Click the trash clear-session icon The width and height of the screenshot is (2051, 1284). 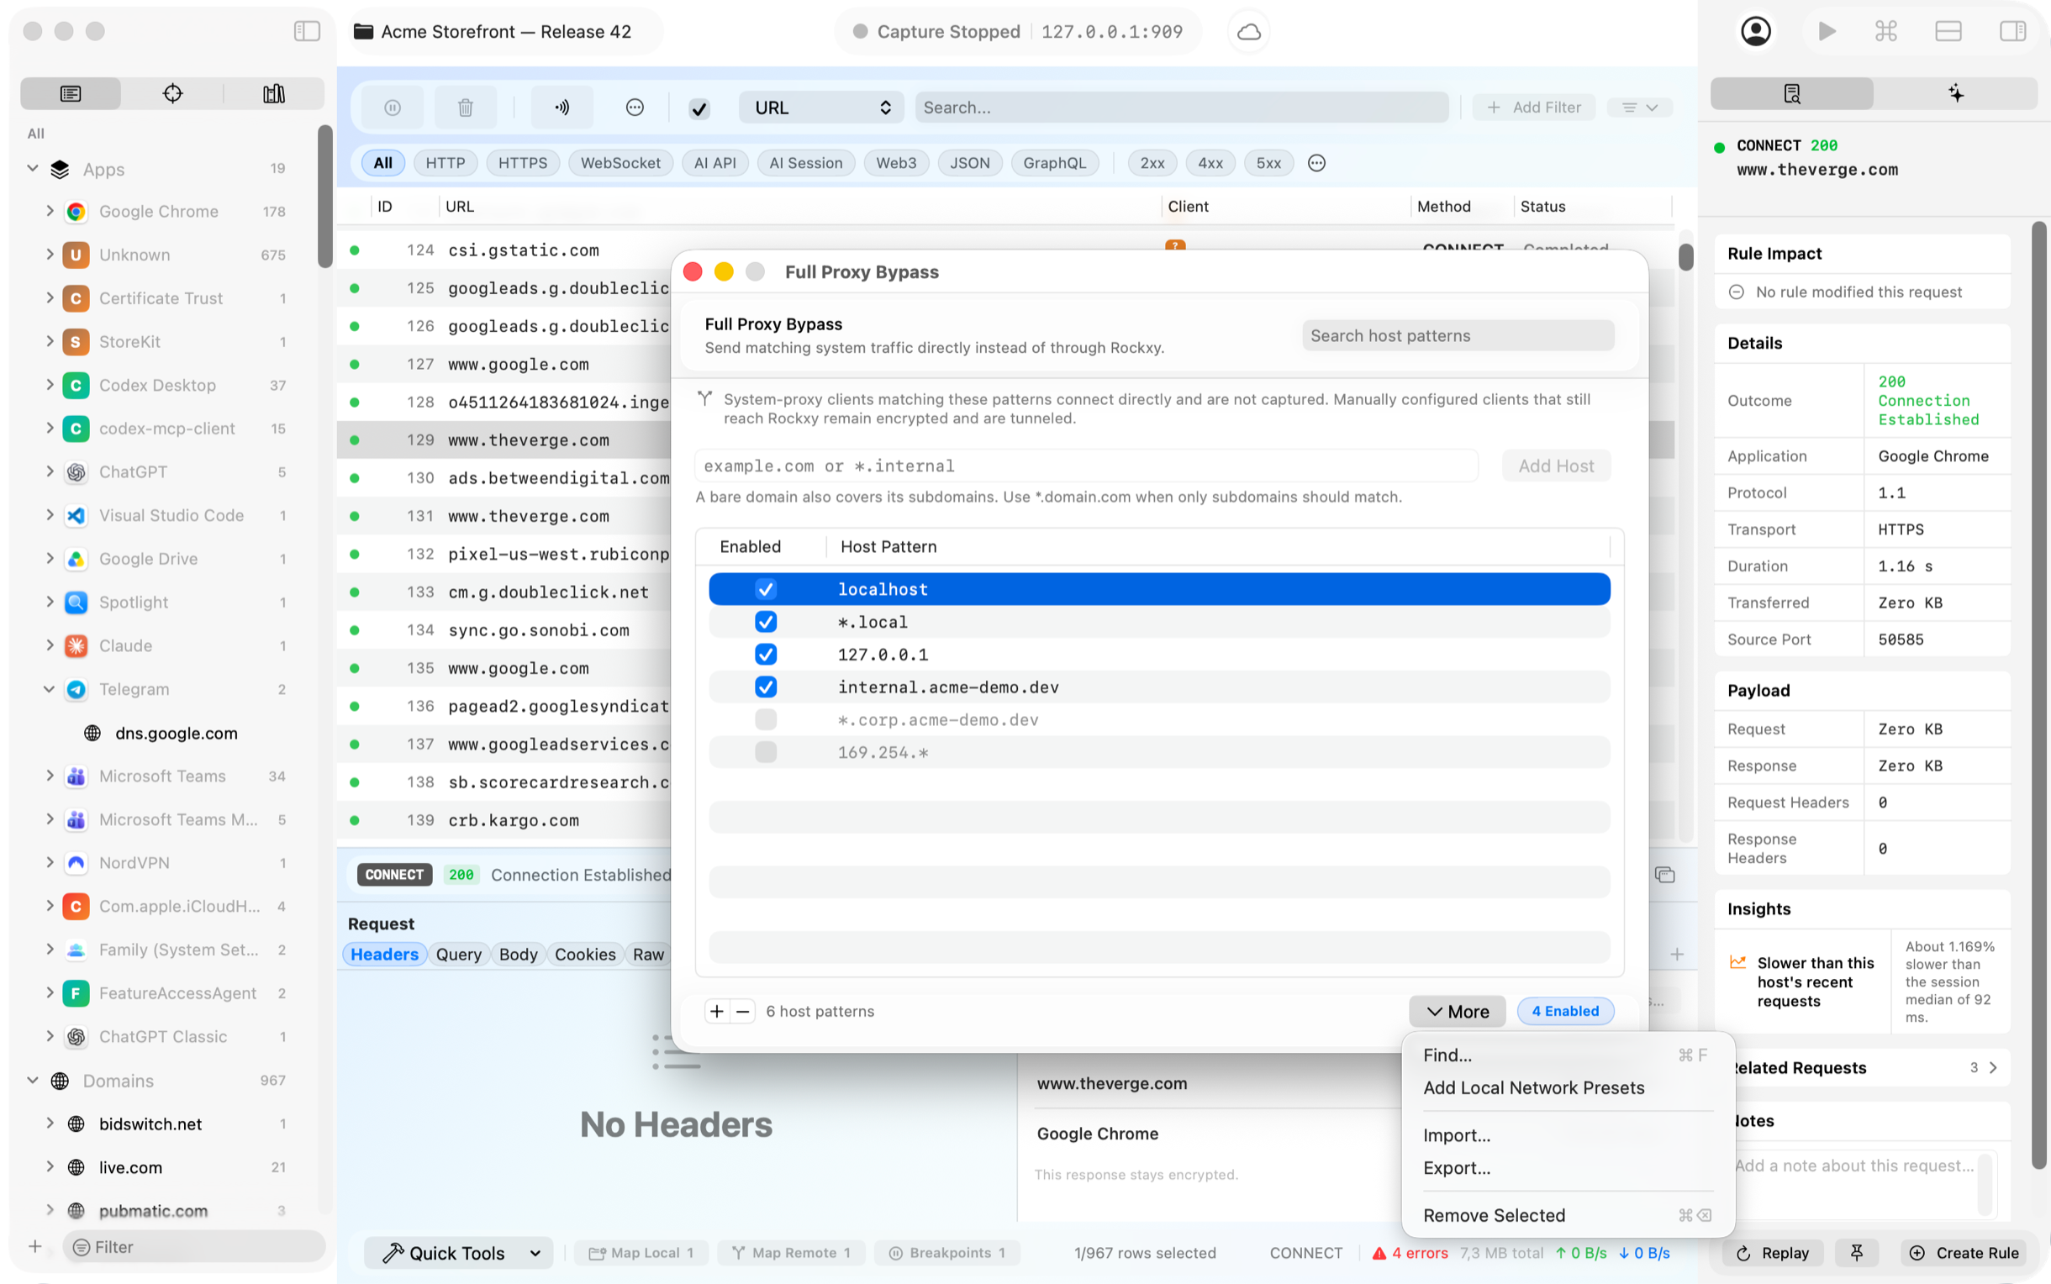pyautogui.click(x=465, y=108)
